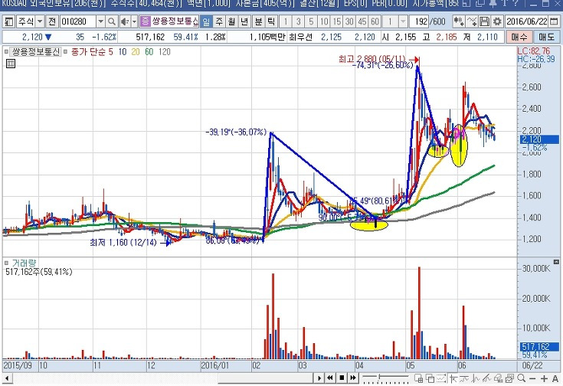
Task: Click the purple 증 badge icon
Action: click(x=144, y=21)
